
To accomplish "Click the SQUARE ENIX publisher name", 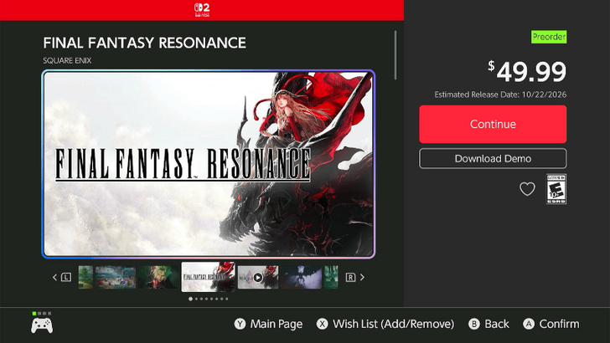I will (67, 60).
